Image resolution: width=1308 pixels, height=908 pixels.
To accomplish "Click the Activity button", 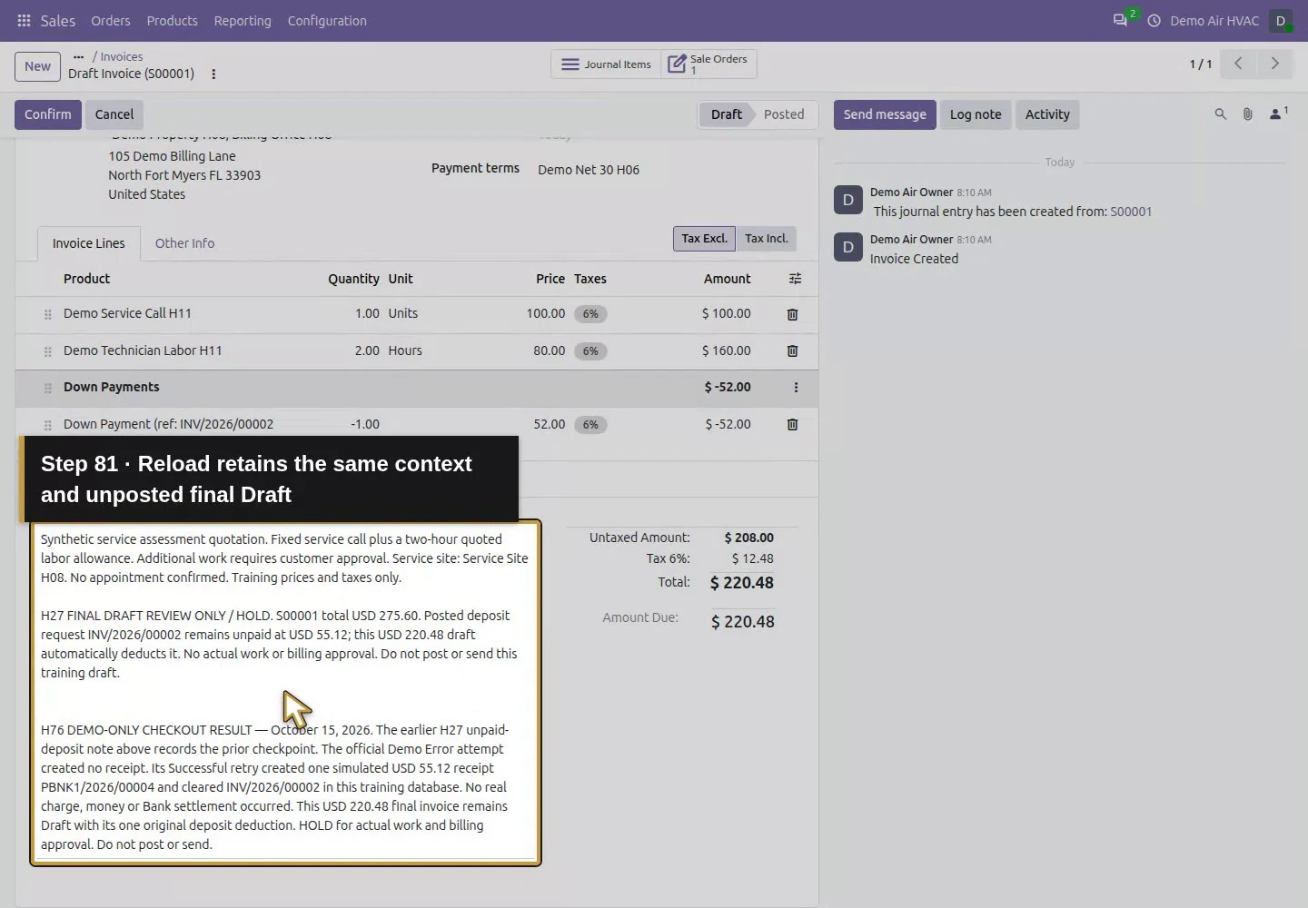I will pos(1047,114).
